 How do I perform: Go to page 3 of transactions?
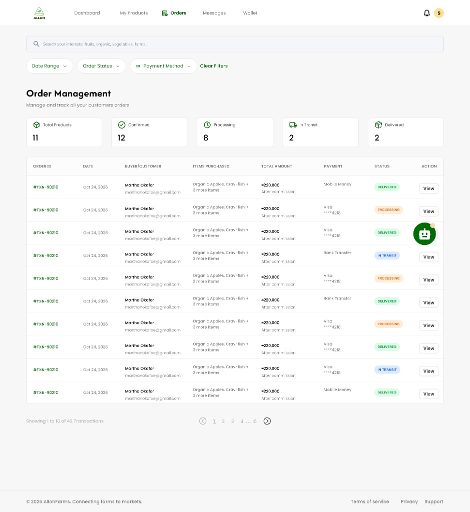(232, 421)
